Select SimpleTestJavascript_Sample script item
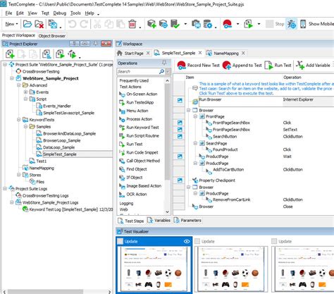334x294 pixels. (x=66, y=113)
